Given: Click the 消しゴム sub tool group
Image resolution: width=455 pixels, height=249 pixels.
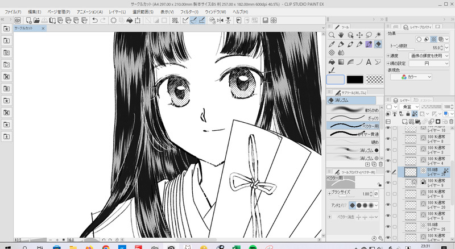Looking at the screenshot, I should pyautogui.click(x=351, y=101).
